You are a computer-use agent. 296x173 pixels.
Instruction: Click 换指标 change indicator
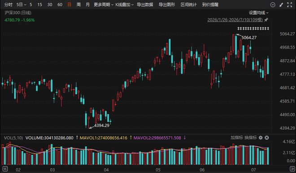point(251,138)
